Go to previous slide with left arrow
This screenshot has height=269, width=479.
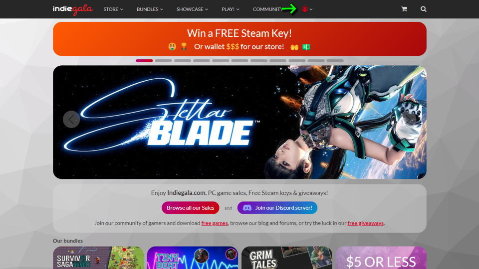coord(71,119)
